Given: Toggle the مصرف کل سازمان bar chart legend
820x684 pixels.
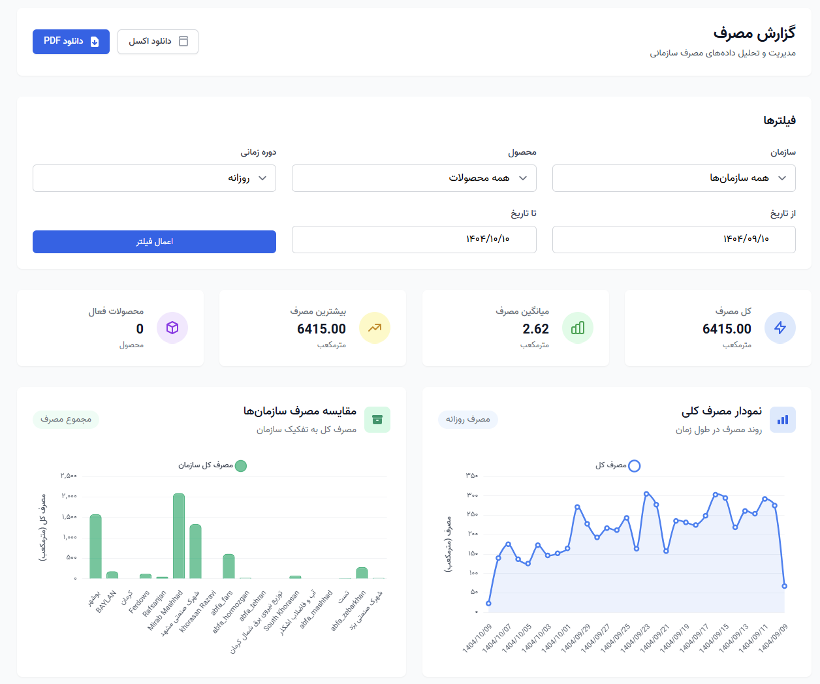Looking at the screenshot, I should [241, 465].
